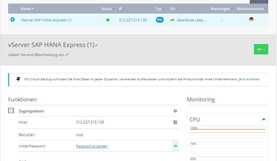Toggle password visibility with the eye icon
This screenshot has width=277, height=161.
pos(175,146)
